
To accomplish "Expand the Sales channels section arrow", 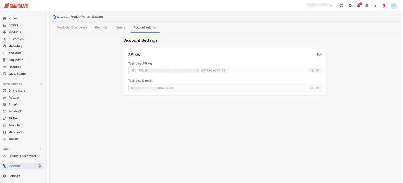I will pos(41,84).
